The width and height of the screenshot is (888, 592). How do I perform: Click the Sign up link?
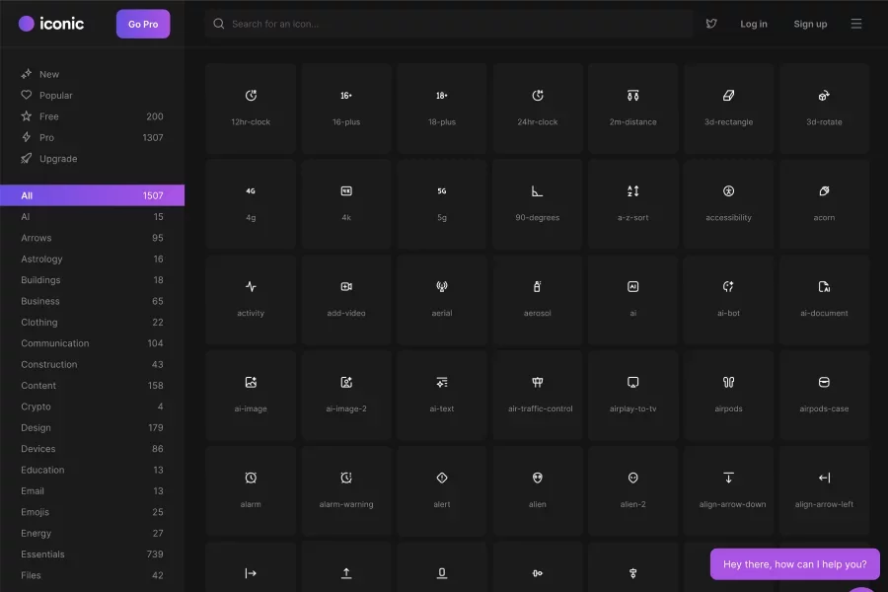(810, 24)
